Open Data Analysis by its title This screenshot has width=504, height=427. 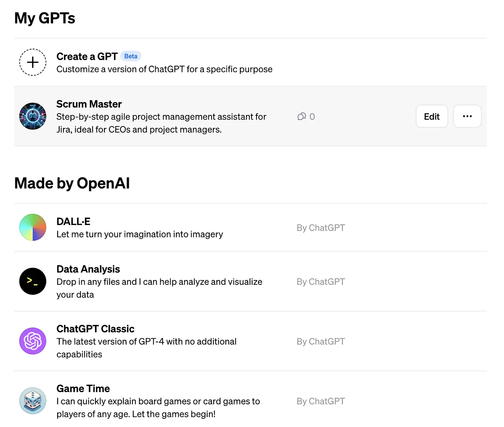coord(88,269)
